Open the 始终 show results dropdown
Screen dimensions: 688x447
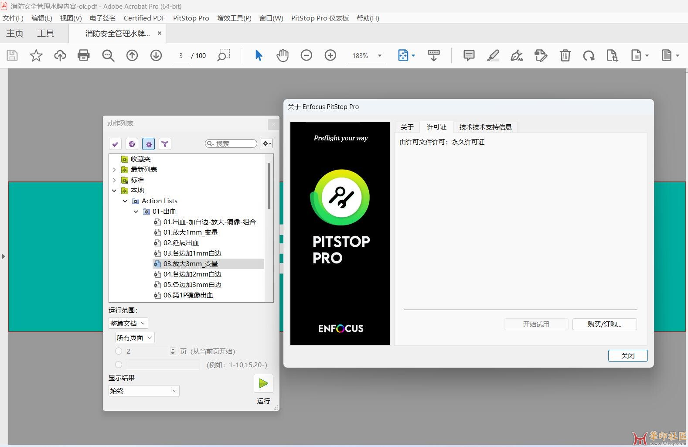144,391
